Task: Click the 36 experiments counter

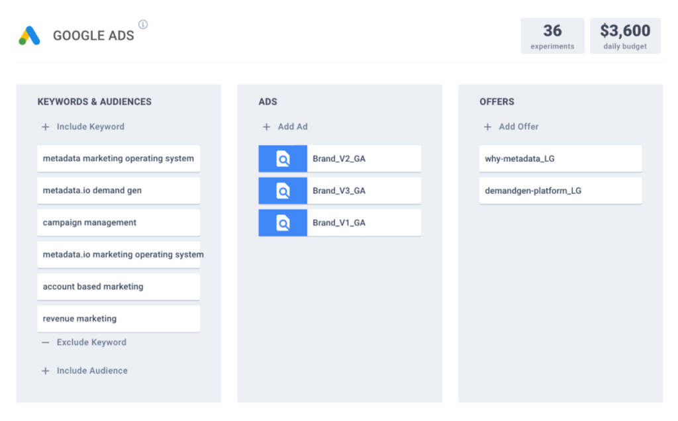Action: [x=552, y=35]
